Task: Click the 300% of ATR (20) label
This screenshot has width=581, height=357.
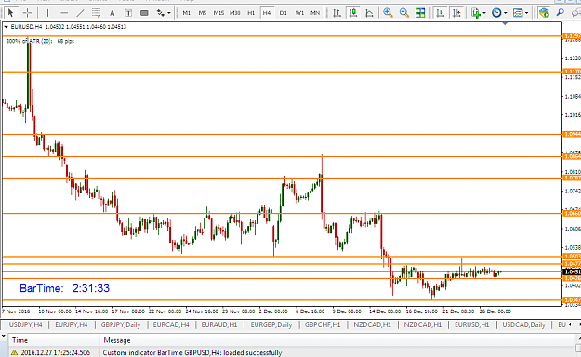Action: click(40, 41)
